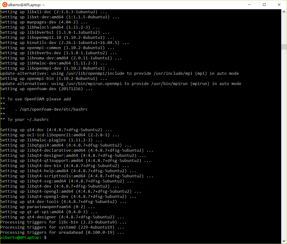Click the vertical scrollbar thumb
This screenshot has height=244, width=287.
click(x=284, y=47)
